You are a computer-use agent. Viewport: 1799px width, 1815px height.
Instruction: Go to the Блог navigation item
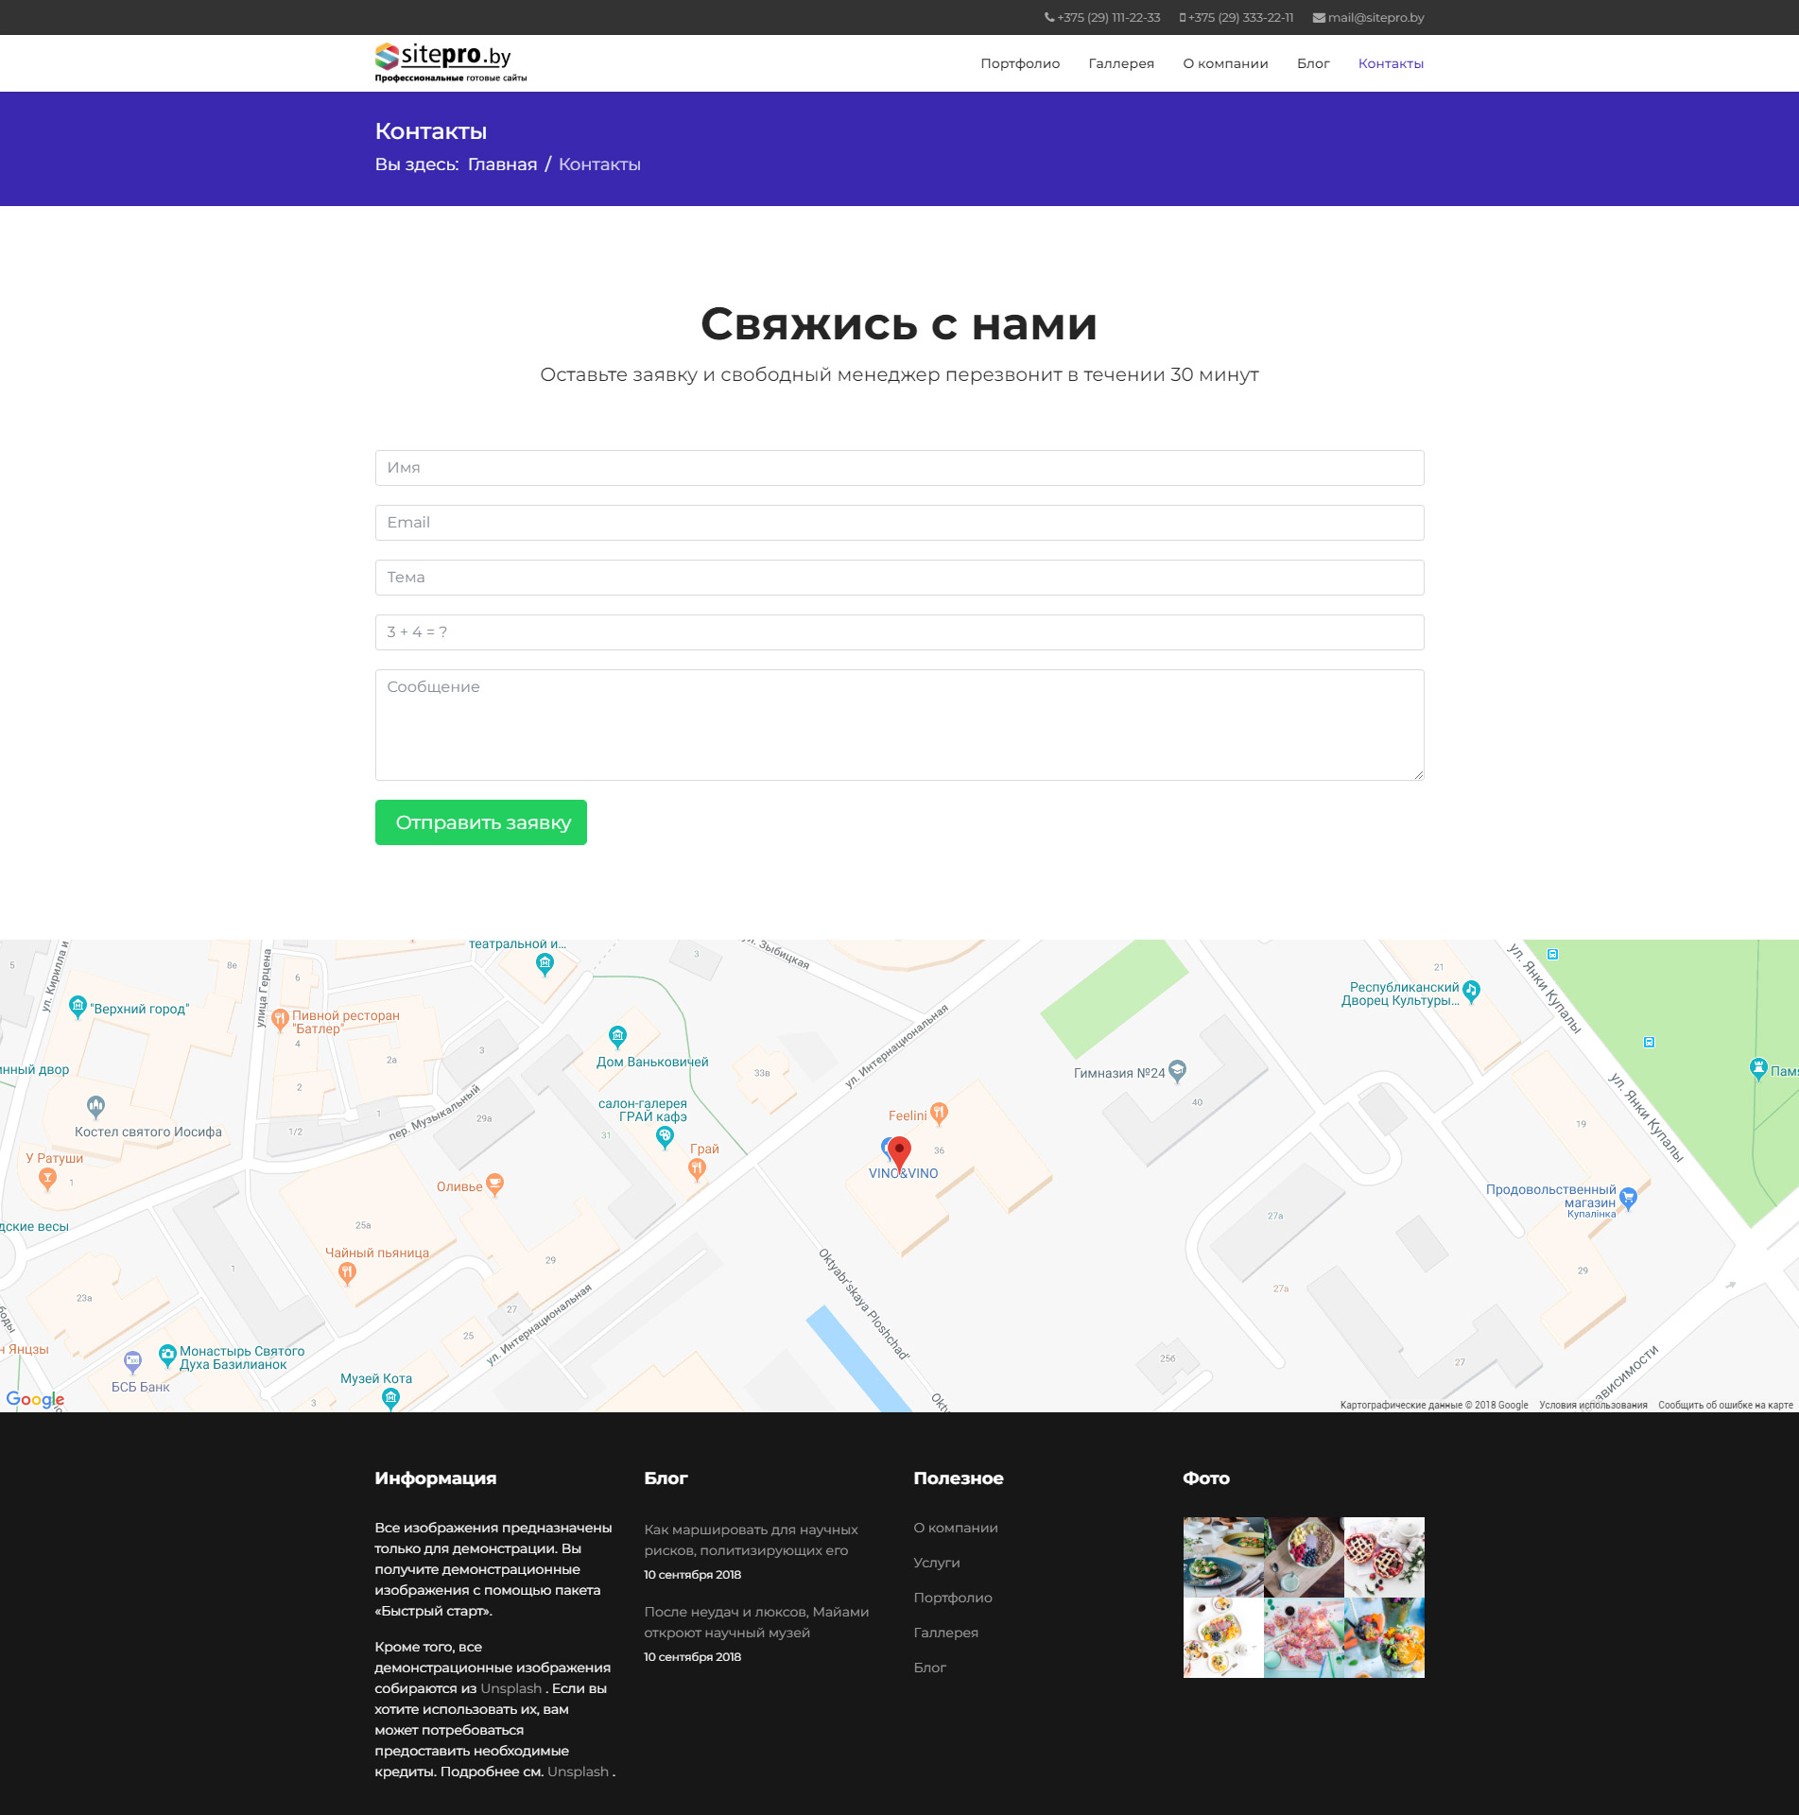pyautogui.click(x=1312, y=63)
